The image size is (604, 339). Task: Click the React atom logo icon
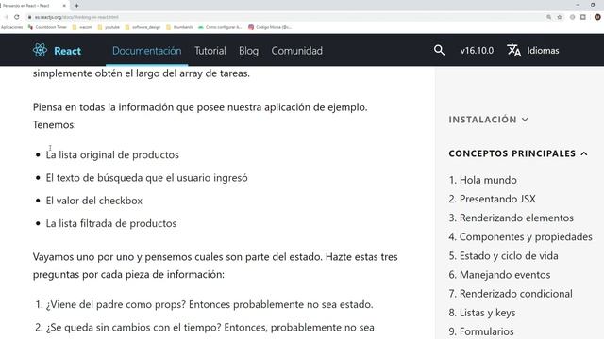tap(40, 50)
